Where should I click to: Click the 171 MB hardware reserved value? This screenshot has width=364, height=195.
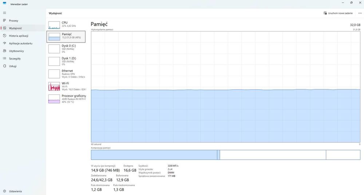pyautogui.click(x=171, y=176)
